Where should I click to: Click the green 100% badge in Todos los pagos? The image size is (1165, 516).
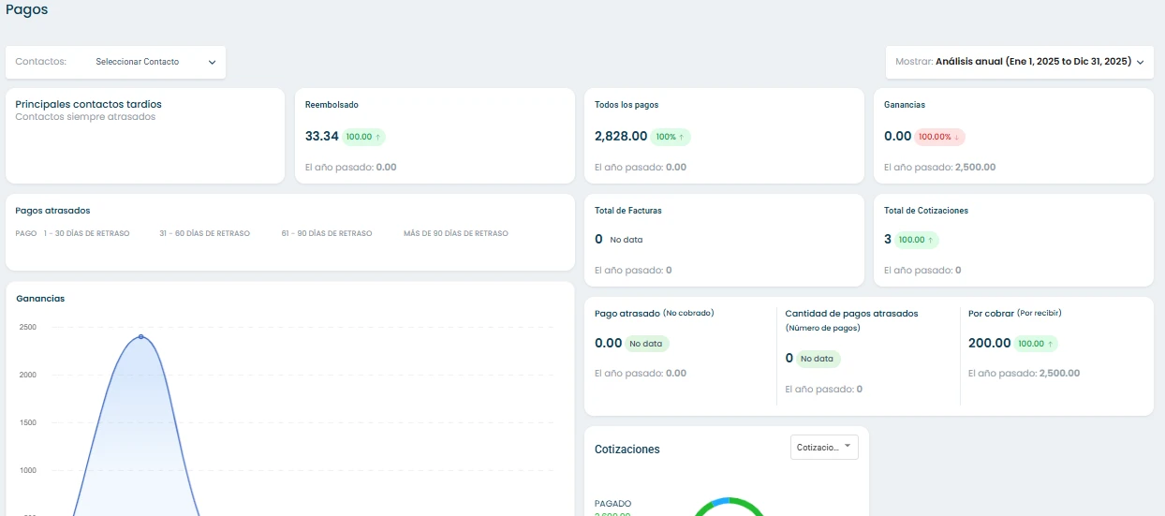[x=671, y=137]
